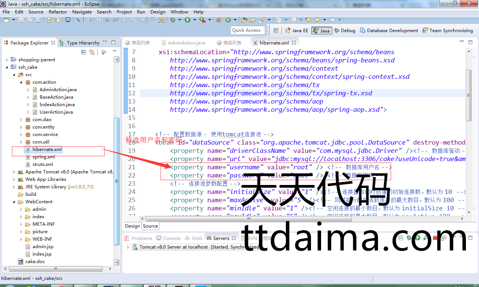Screen dimensions: 479x287
Task: Toggle the Database Development perspective
Action: (x=389, y=31)
